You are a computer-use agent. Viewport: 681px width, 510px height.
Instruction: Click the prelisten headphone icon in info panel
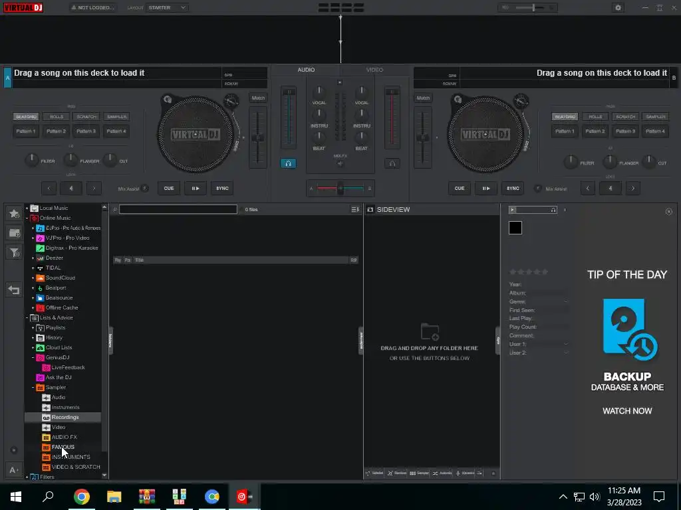point(553,210)
